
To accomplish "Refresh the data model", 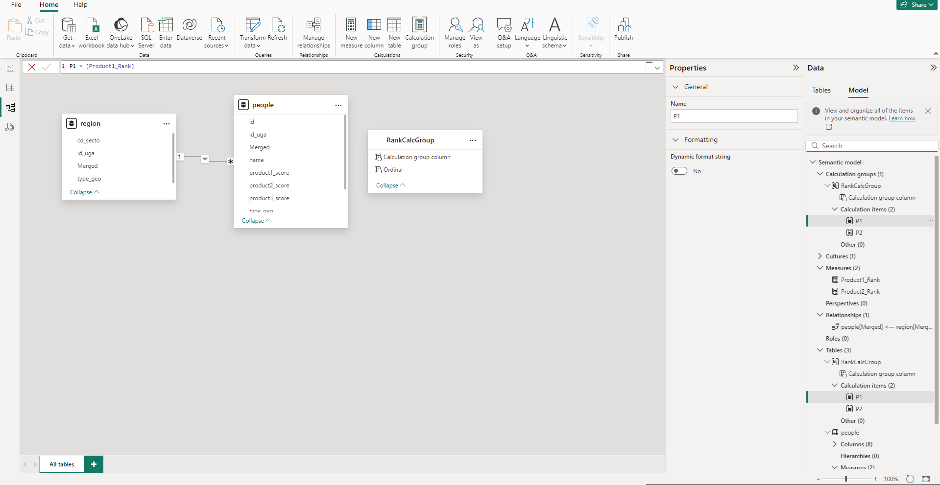I will pyautogui.click(x=277, y=29).
